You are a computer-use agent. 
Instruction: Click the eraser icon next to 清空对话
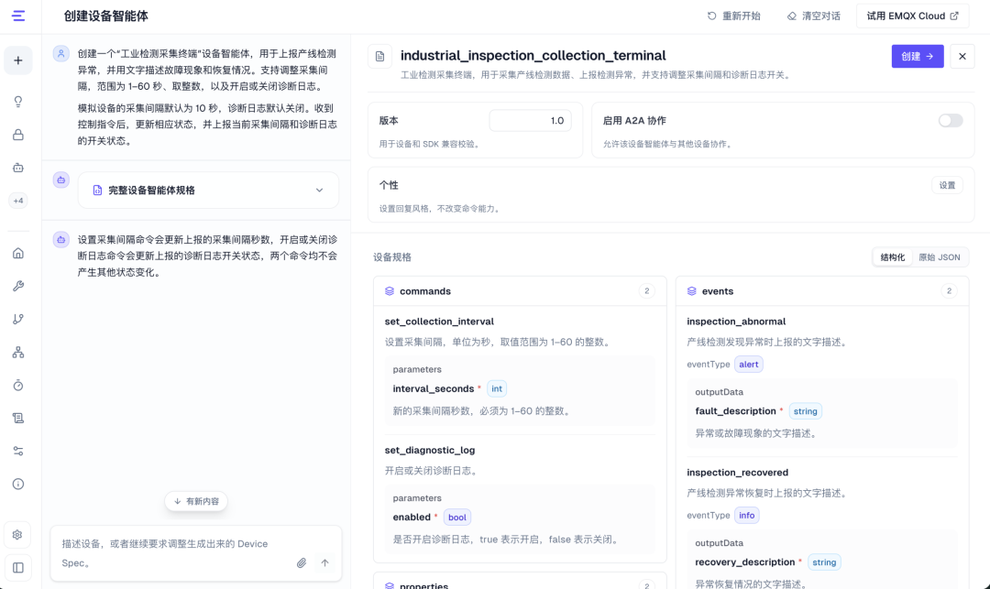[x=792, y=16]
